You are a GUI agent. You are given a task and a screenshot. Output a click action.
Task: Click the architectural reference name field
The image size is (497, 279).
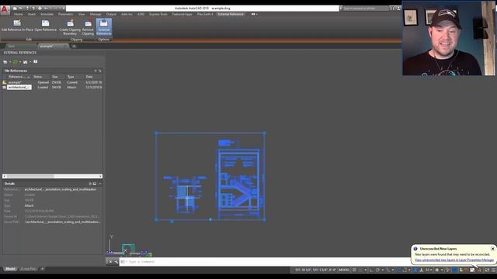point(19,88)
